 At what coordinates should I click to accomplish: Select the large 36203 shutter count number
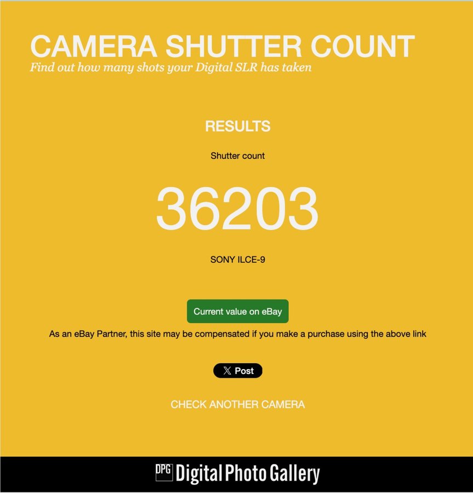tap(237, 208)
